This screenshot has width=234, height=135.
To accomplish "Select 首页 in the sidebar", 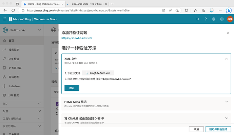I will [22, 41].
